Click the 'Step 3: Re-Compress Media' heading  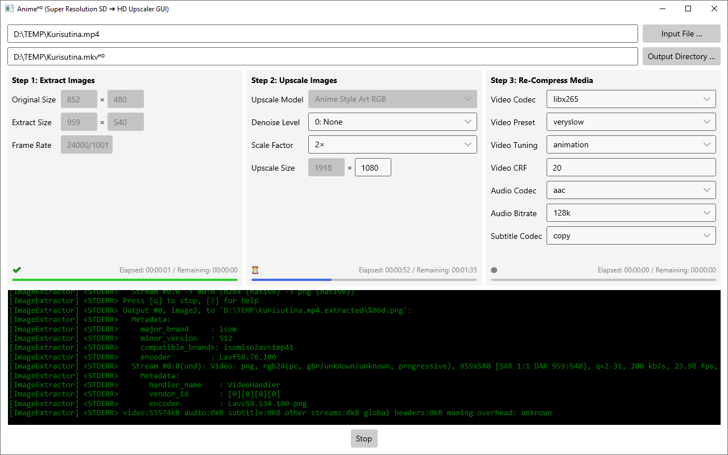tap(542, 80)
